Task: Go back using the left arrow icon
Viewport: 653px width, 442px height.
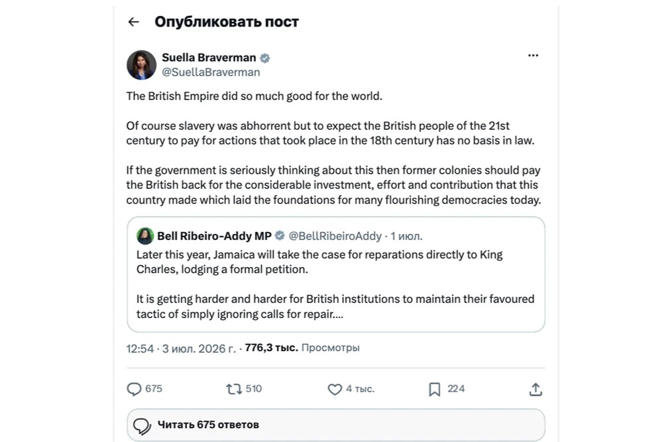Action: pos(133,22)
